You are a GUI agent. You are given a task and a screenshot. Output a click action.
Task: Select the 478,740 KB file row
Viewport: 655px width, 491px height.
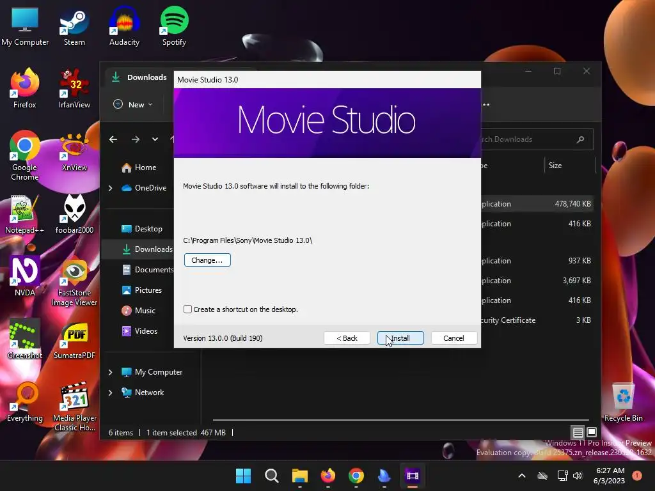537,204
